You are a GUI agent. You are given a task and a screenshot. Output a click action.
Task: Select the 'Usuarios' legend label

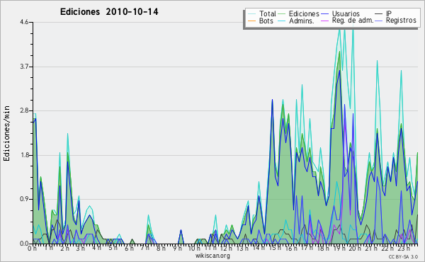(x=346, y=13)
